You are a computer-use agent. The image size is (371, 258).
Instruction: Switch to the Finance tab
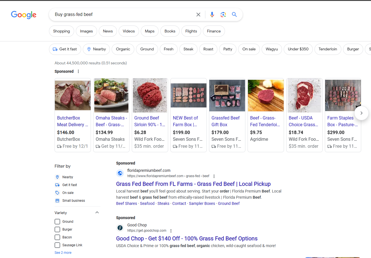coord(214,31)
